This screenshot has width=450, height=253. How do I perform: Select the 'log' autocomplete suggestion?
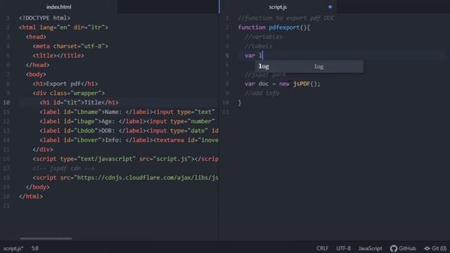(309, 67)
